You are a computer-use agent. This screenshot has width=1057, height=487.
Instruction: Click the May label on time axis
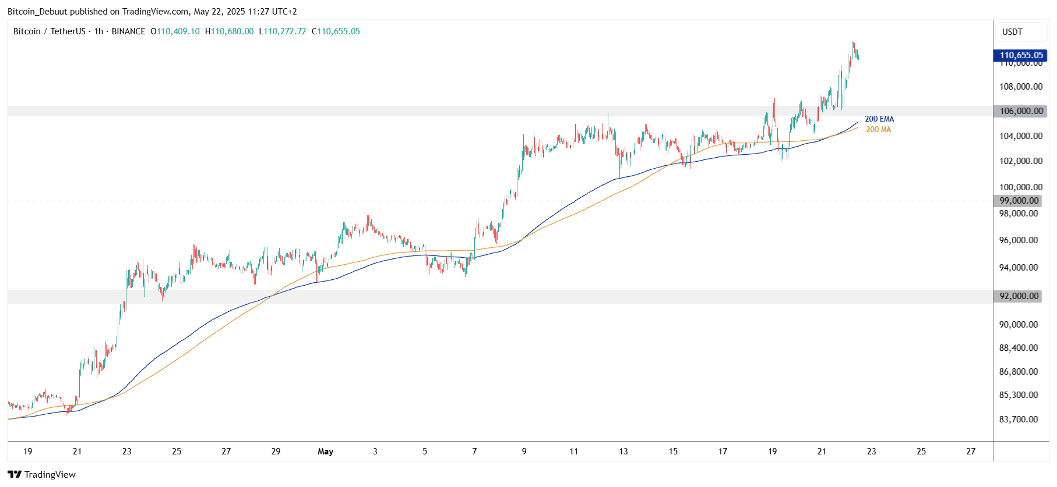point(325,452)
